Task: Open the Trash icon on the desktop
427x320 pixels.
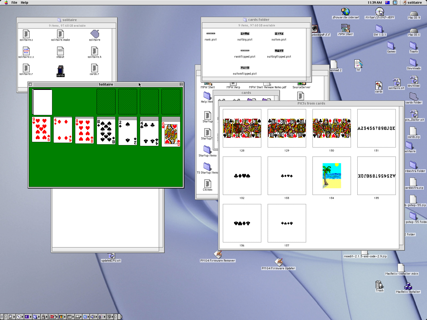Action: click(x=379, y=285)
